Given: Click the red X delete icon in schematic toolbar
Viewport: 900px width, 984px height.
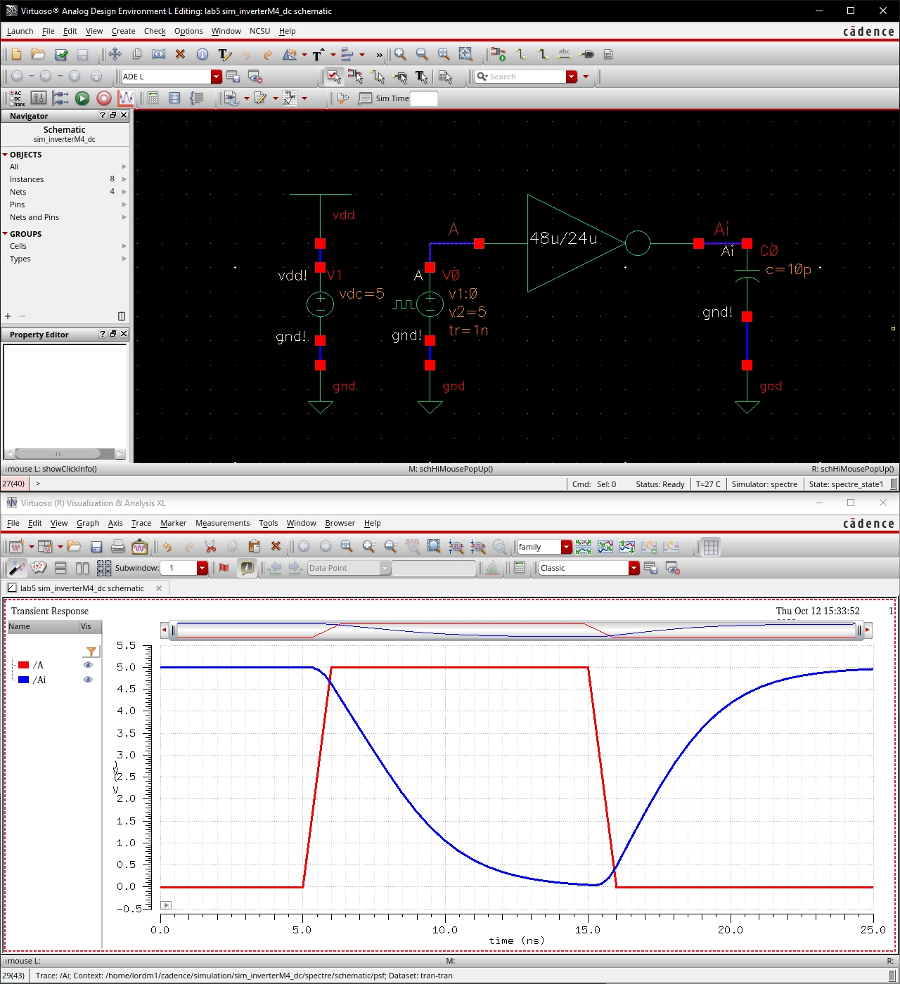Looking at the screenshot, I should (180, 54).
